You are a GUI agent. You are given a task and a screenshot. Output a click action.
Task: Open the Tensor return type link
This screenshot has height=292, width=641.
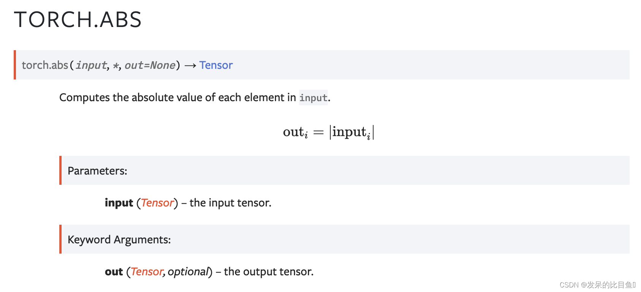click(x=216, y=65)
